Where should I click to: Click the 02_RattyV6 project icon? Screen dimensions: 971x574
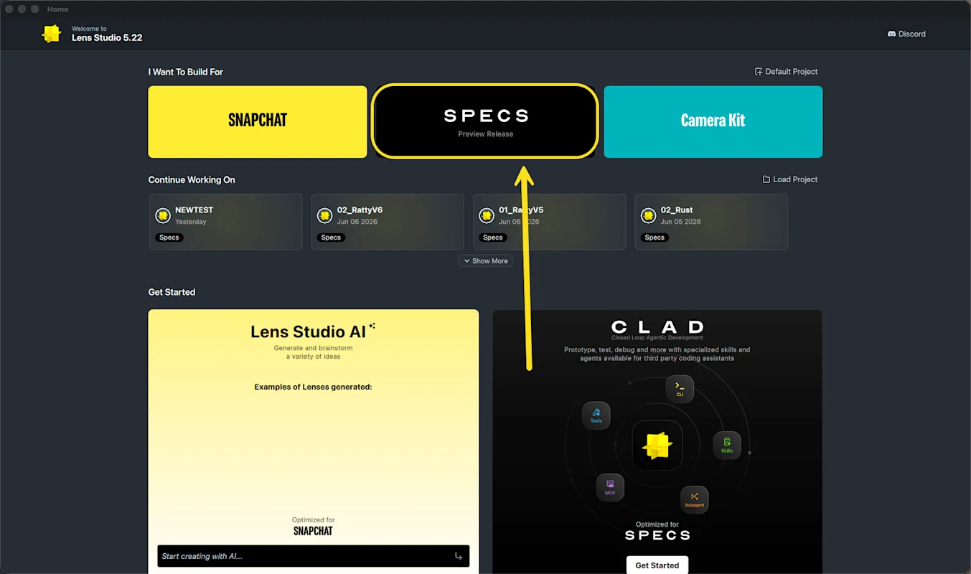click(325, 215)
